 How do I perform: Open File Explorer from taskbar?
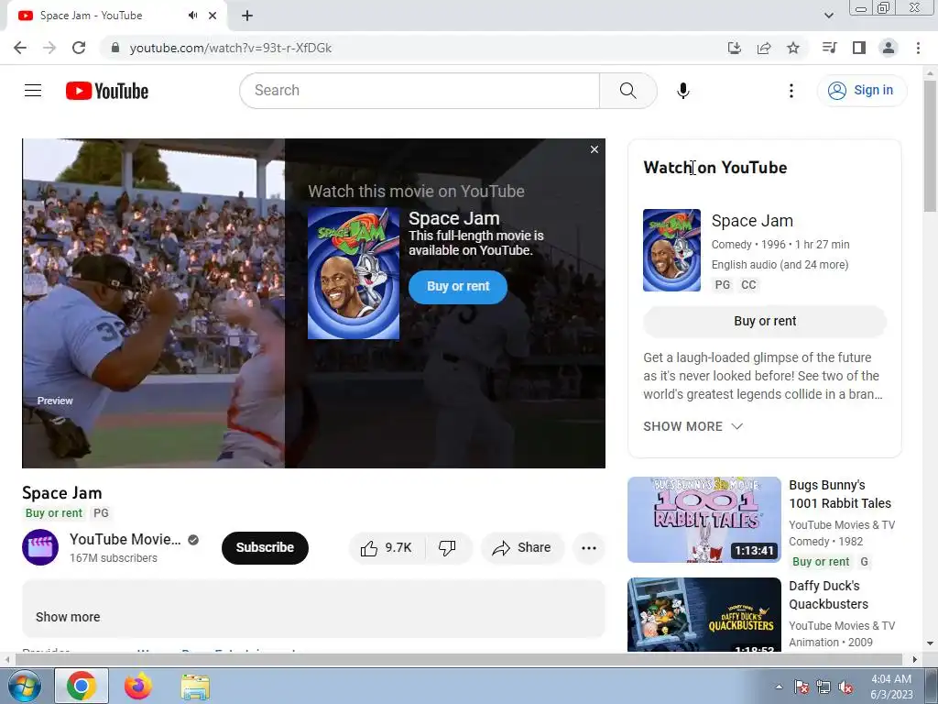tap(195, 687)
